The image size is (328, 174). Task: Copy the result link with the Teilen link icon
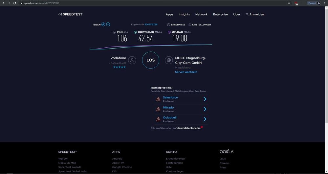tap(103, 25)
